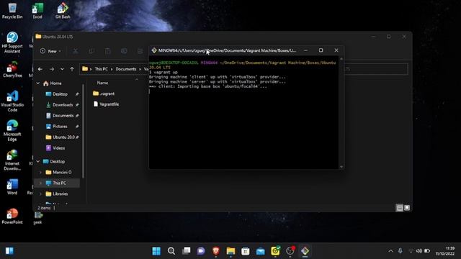Open volume control in system tray

point(419,251)
